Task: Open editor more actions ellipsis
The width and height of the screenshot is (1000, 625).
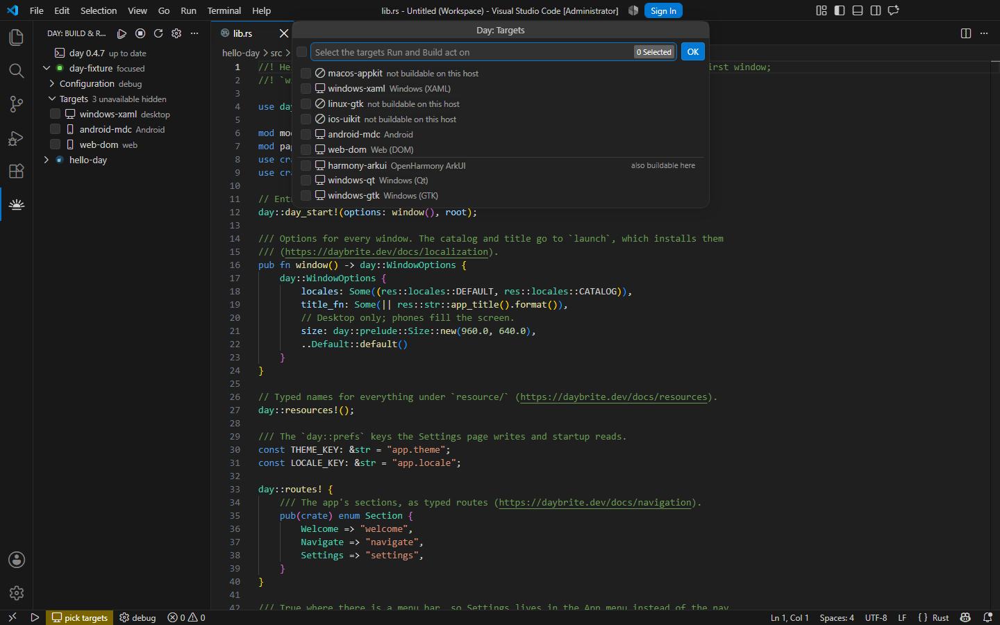Action: (x=984, y=33)
